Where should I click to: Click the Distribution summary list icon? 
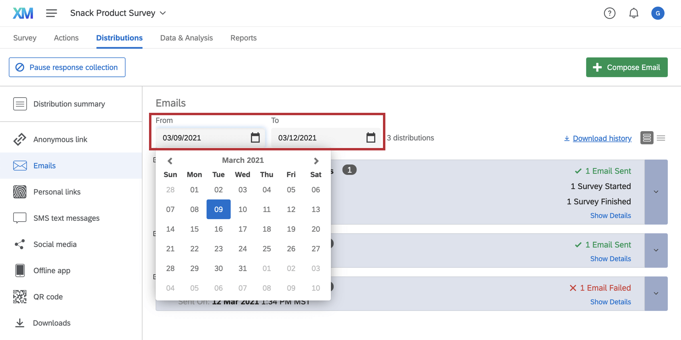point(20,104)
